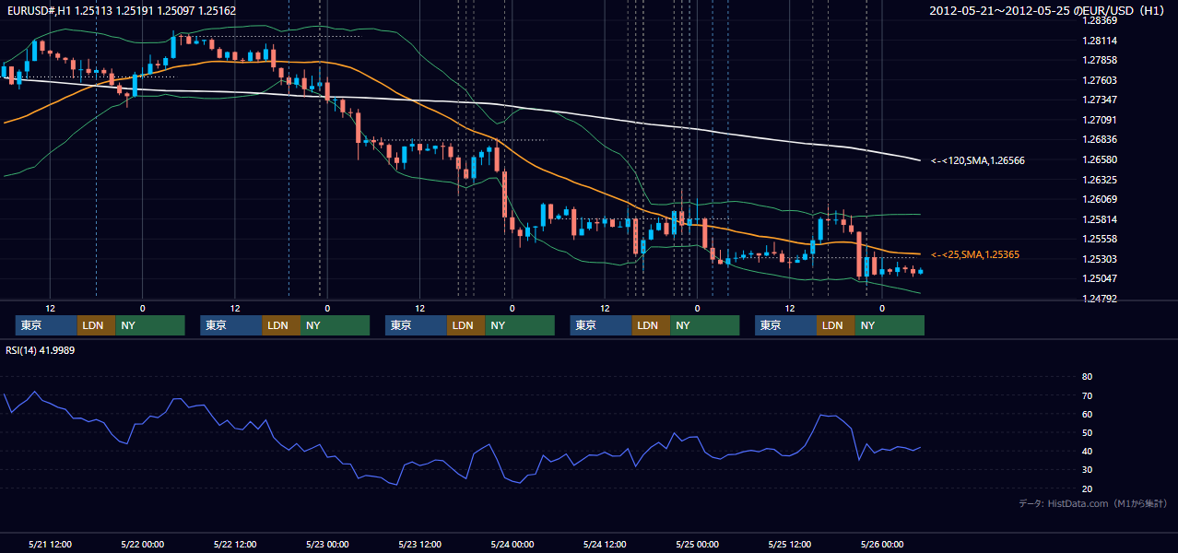Click the NY session block above 5/23 00:00

coord(335,325)
